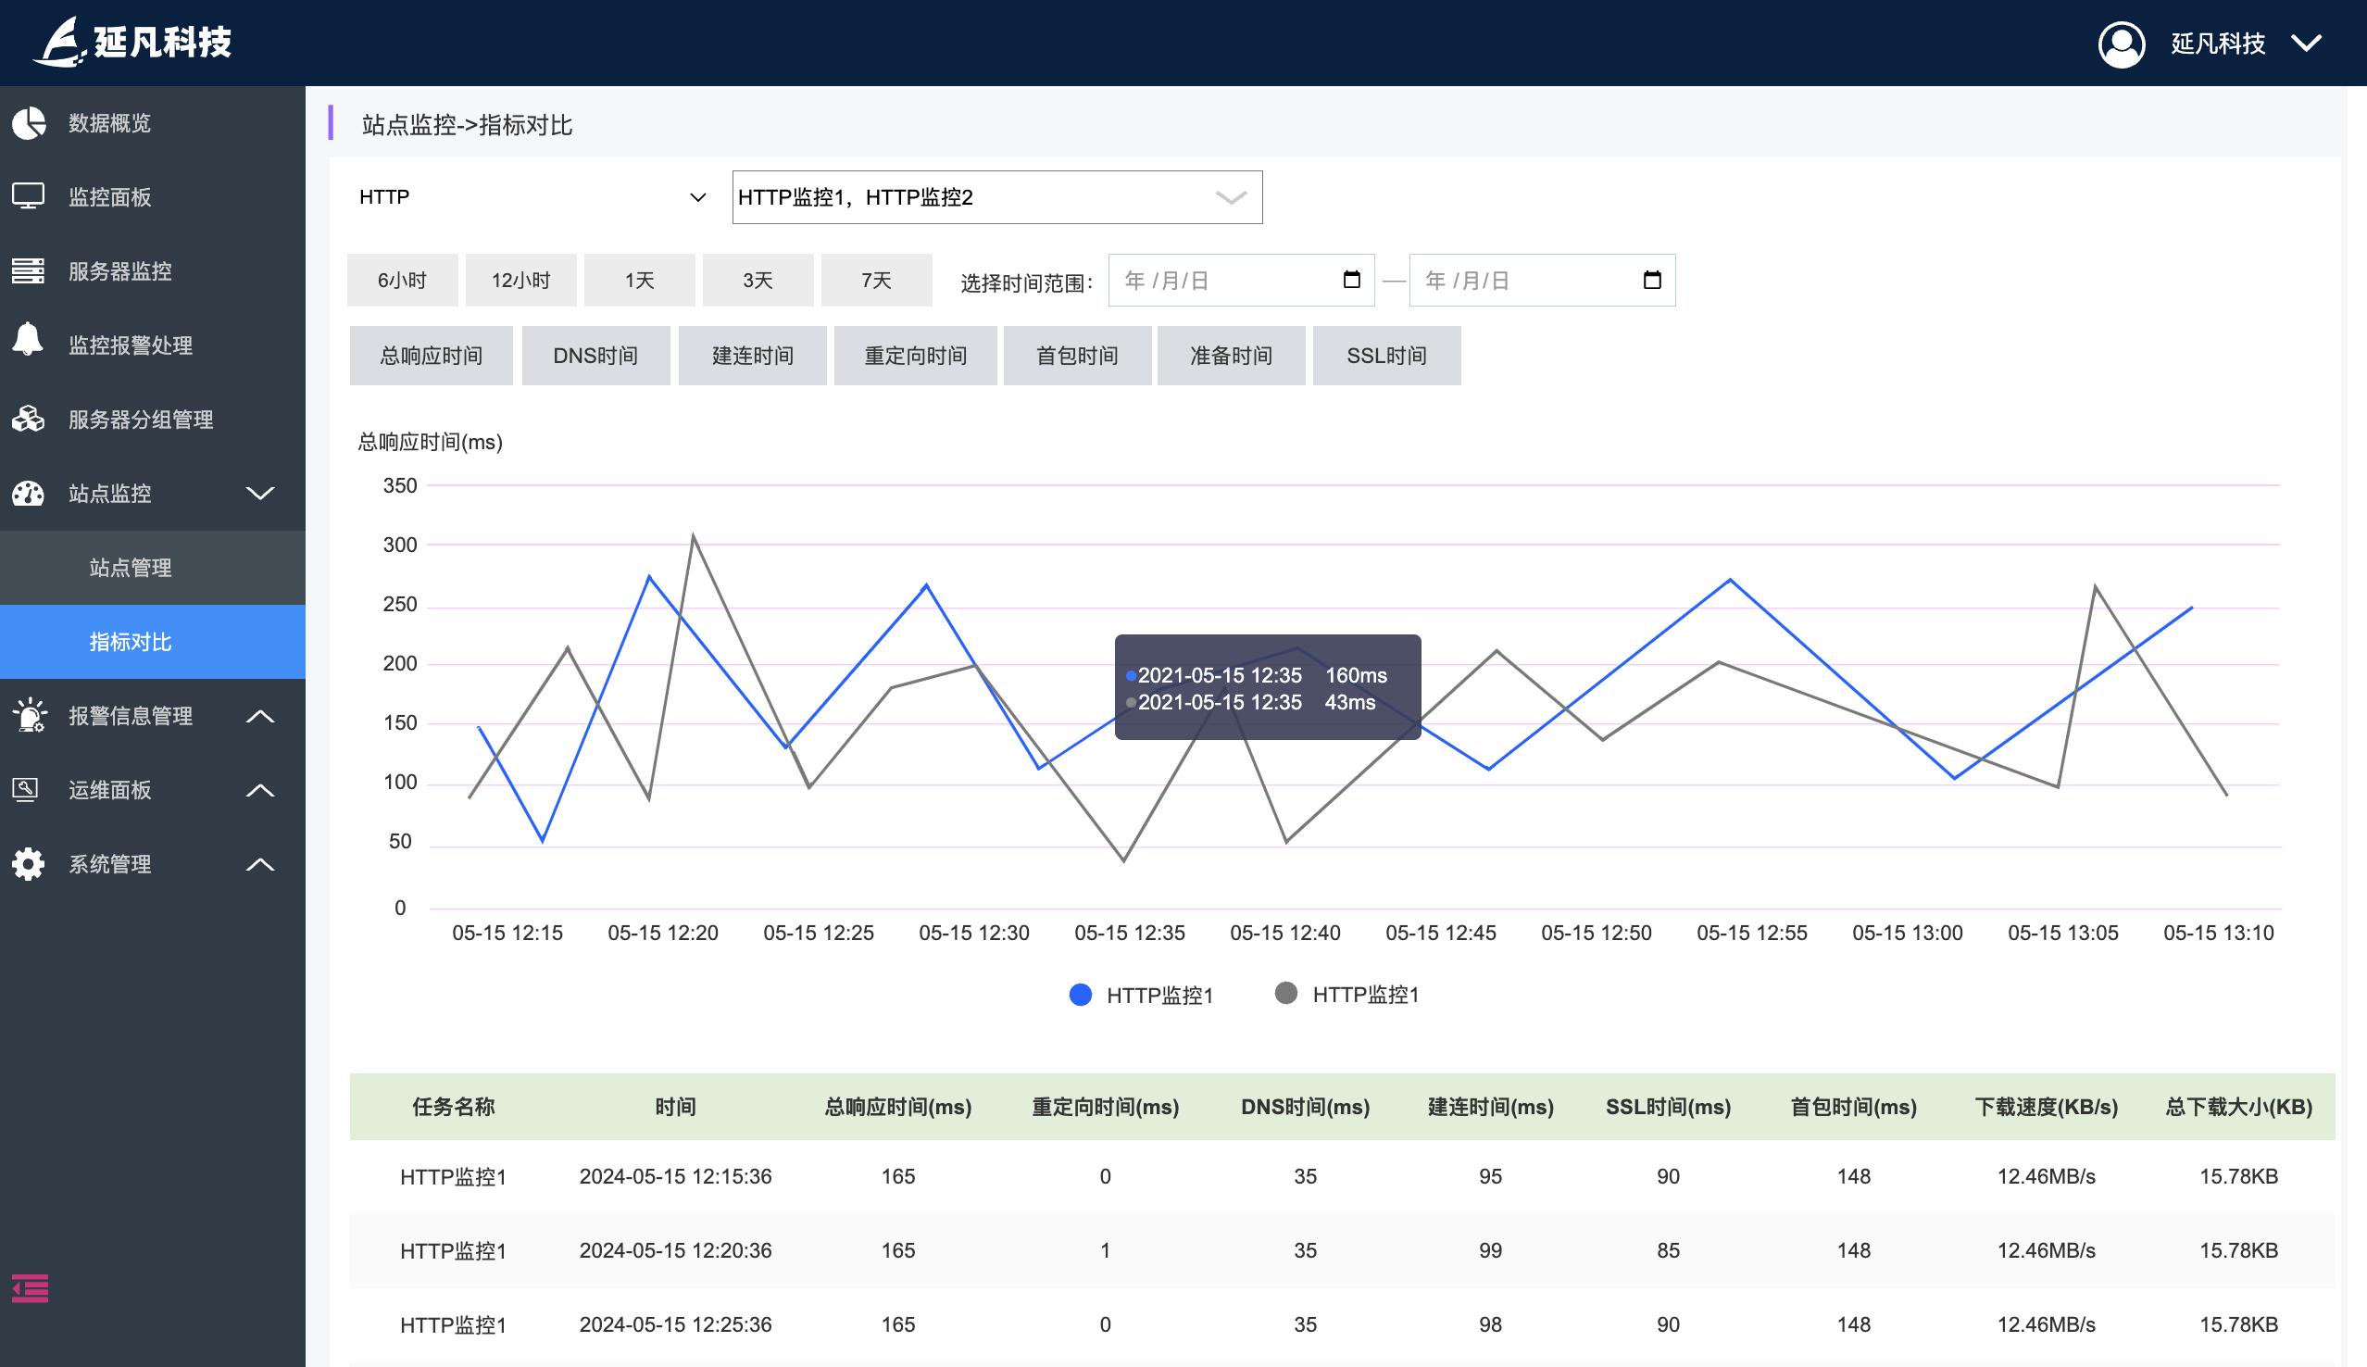The image size is (2367, 1367).
Task: Click the pie chart icon for 数据概览
Action: [28, 123]
